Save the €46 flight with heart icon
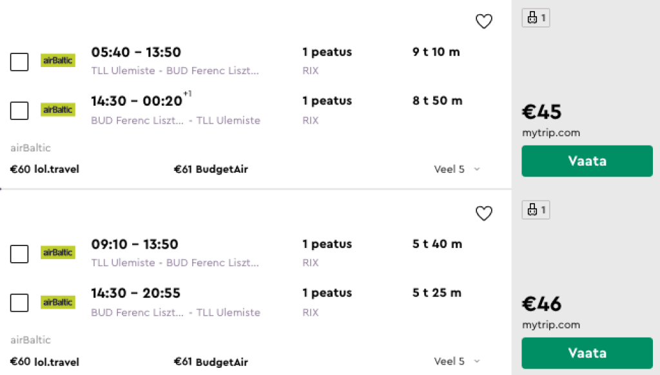This screenshot has width=660, height=375. (x=483, y=213)
